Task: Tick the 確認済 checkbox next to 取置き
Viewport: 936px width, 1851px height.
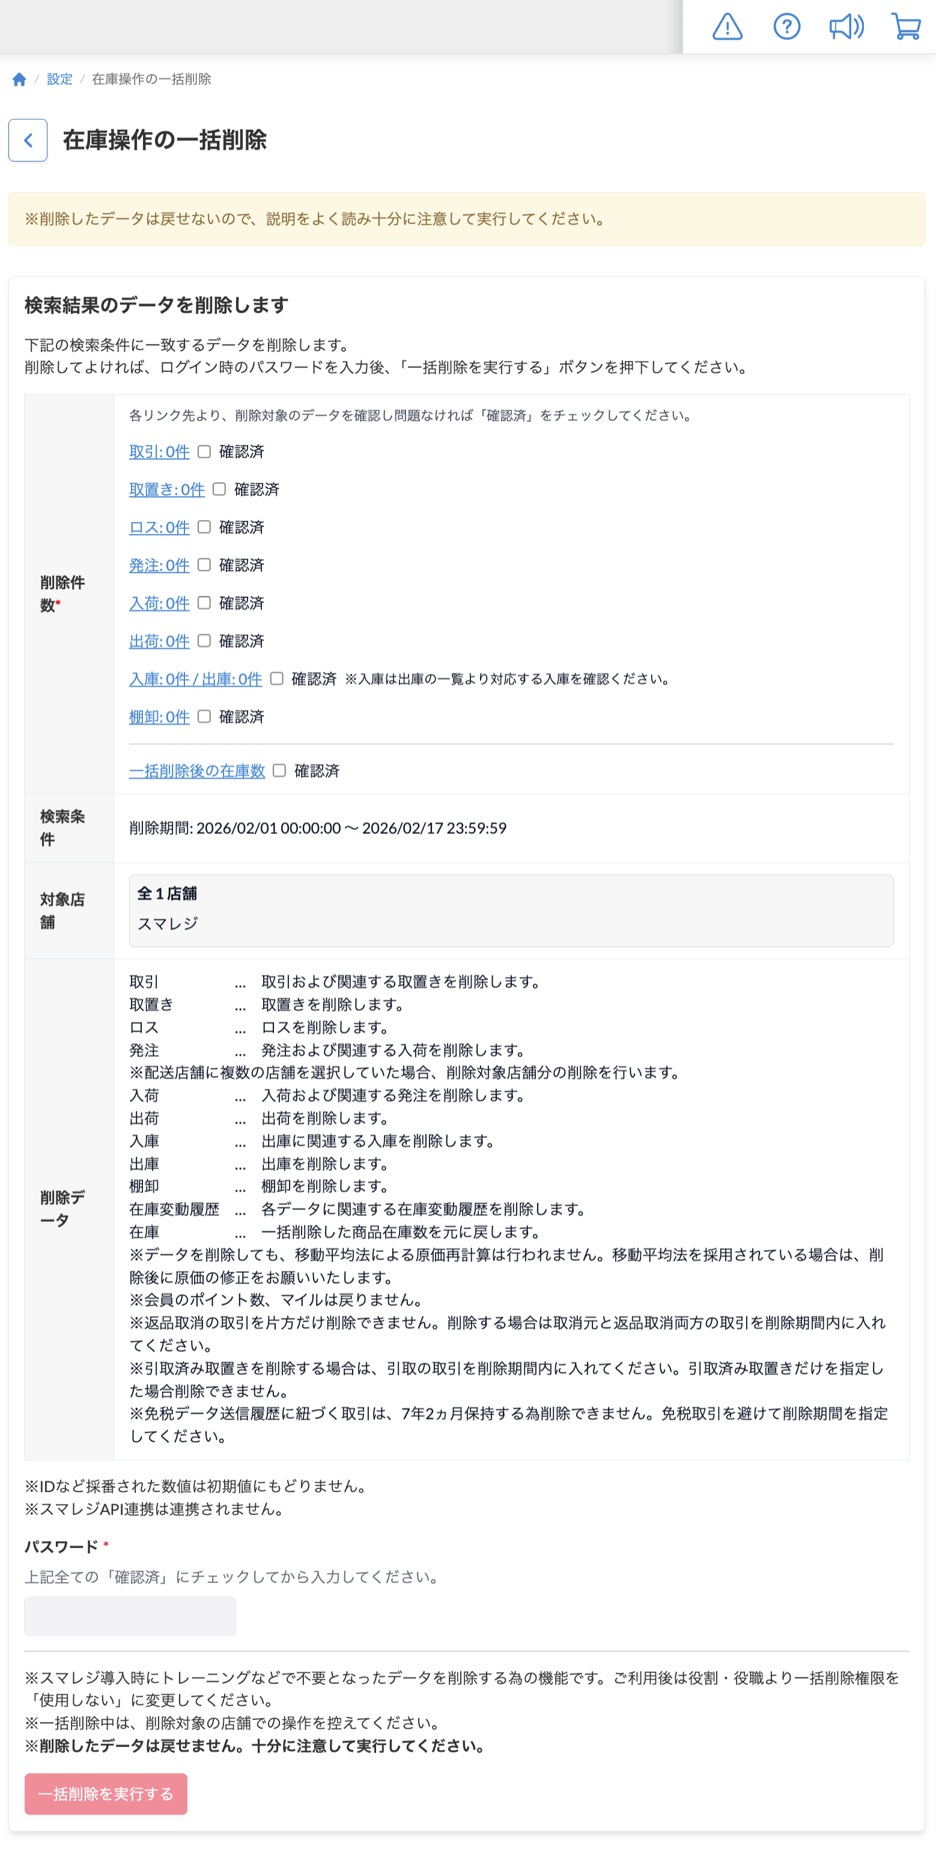Action: pos(219,489)
